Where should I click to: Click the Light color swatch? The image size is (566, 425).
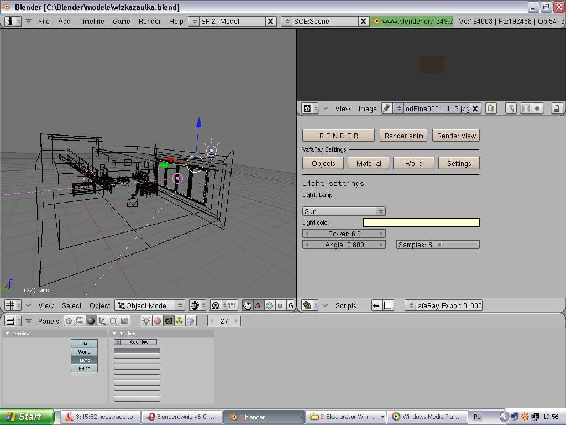pyautogui.click(x=421, y=222)
